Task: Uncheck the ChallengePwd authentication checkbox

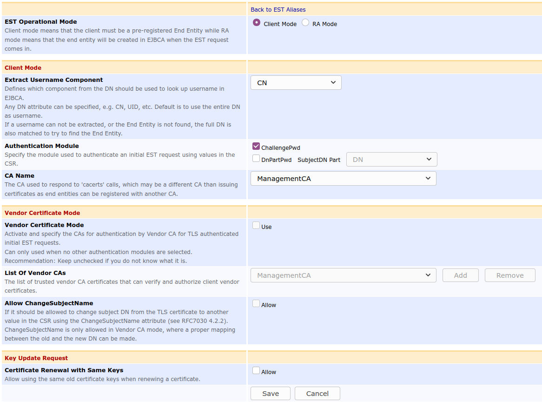Action: [256, 147]
